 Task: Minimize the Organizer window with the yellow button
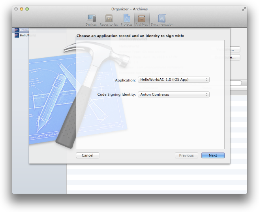(22, 9)
